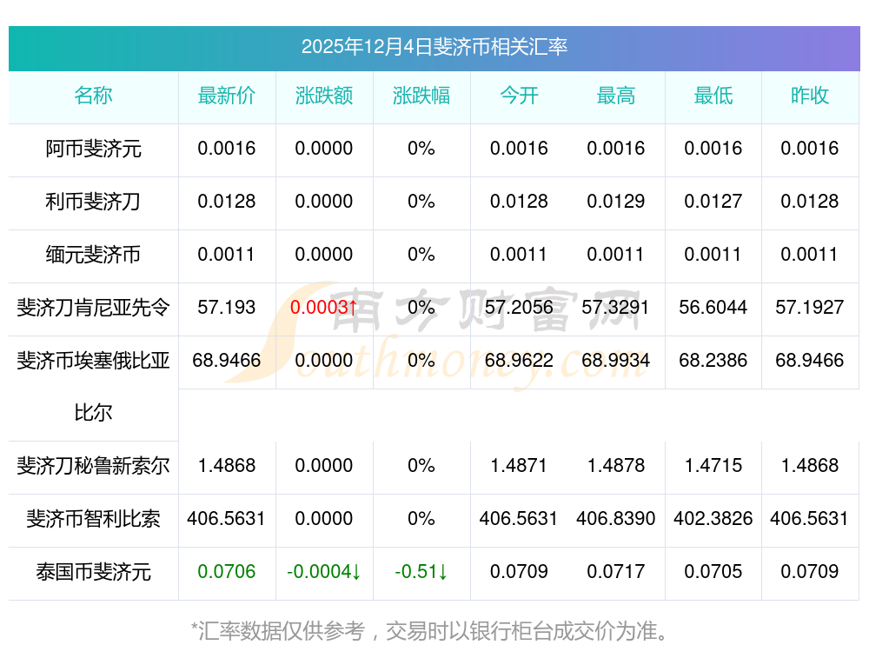Select the 名称 column header
The height and width of the screenshot is (658, 869).
pyautogui.click(x=93, y=96)
